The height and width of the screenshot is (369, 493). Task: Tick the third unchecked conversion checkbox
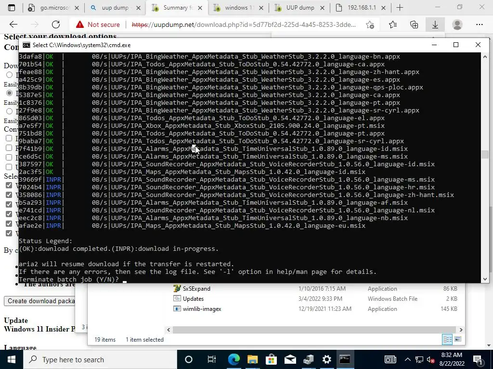pos(9,157)
